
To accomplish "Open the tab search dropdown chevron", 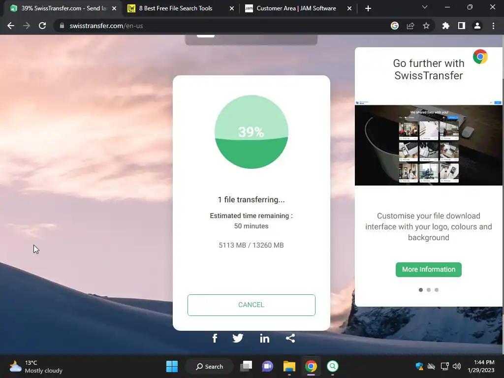I will [425, 7].
